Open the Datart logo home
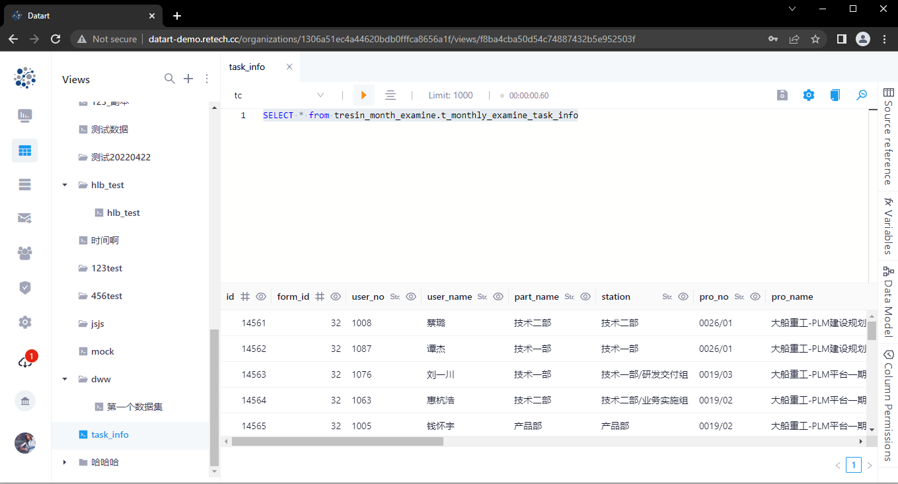The width and height of the screenshot is (898, 484). (x=24, y=77)
